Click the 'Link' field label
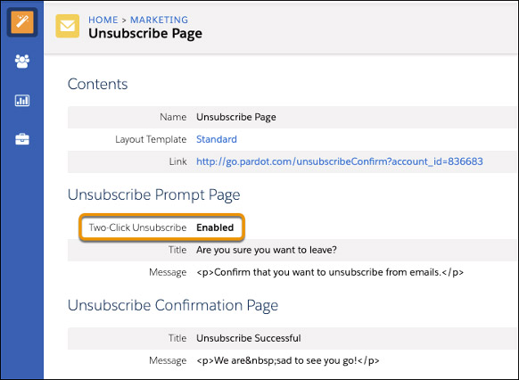Screen dimensions: 519x380 click(x=178, y=161)
